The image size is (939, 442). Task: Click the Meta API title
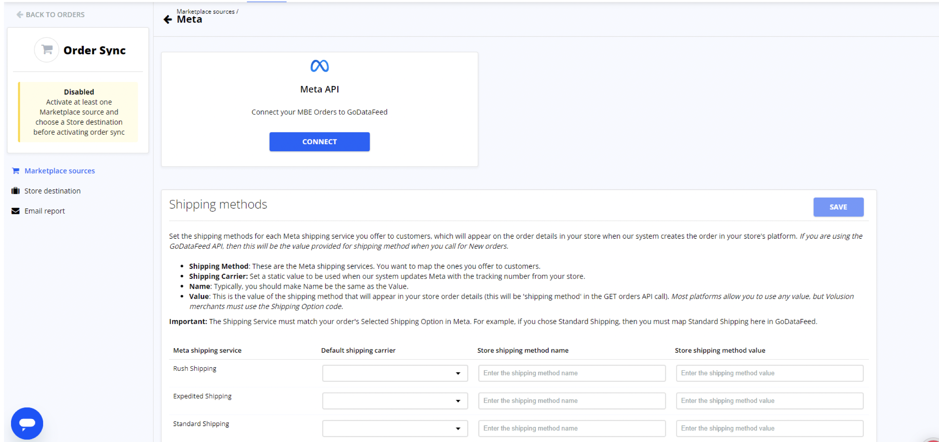tap(319, 90)
